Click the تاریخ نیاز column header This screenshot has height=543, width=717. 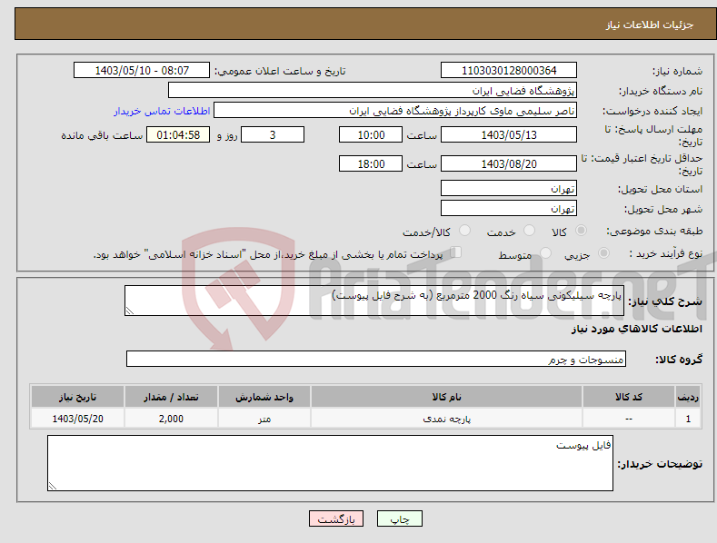pos(78,397)
